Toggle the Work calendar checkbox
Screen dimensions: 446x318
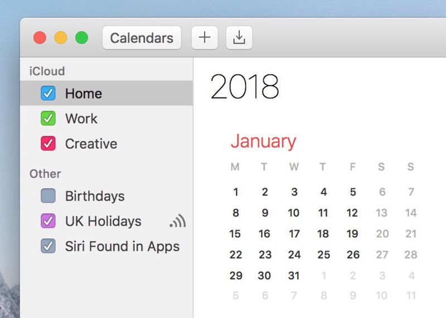click(48, 118)
